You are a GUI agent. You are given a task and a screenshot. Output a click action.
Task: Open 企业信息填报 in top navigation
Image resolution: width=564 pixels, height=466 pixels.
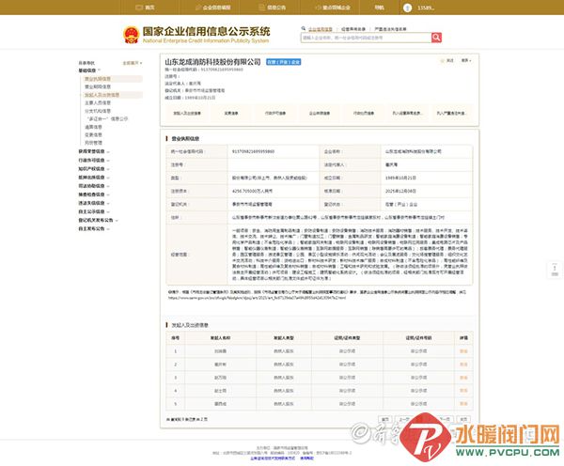(213, 8)
